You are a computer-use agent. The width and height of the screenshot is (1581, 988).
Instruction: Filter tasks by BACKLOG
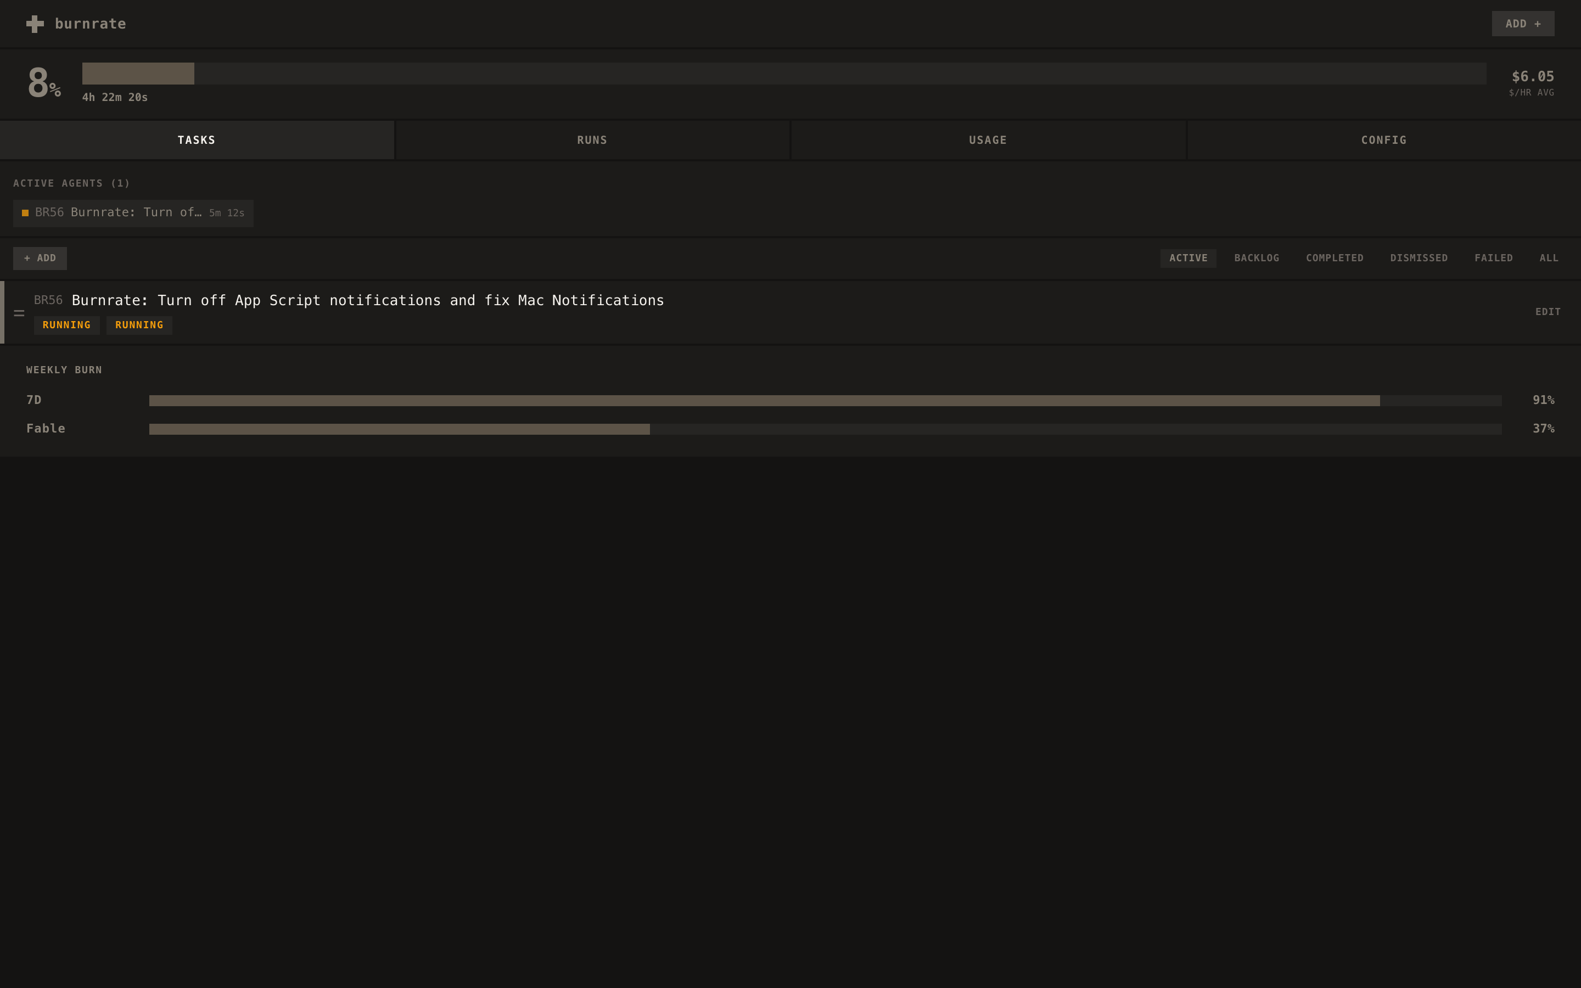[x=1257, y=258]
